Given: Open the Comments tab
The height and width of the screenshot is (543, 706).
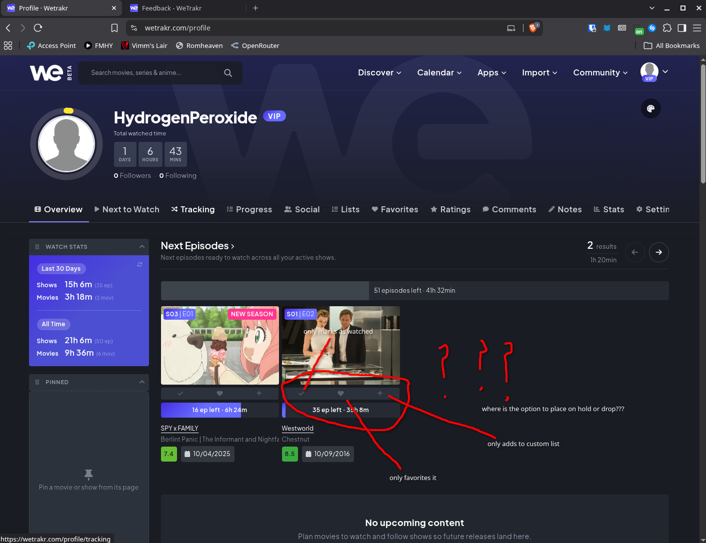Looking at the screenshot, I should 509,209.
